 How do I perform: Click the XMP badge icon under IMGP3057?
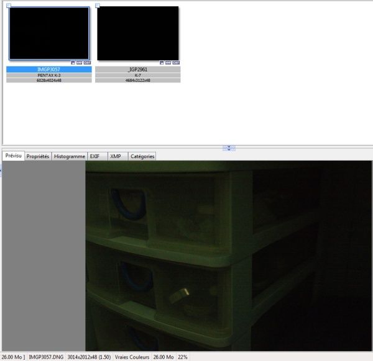click(79, 63)
